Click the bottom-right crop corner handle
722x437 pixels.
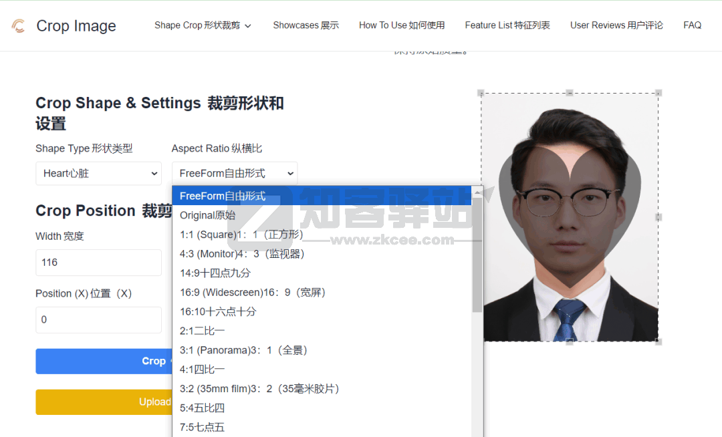click(x=658, y=341)
